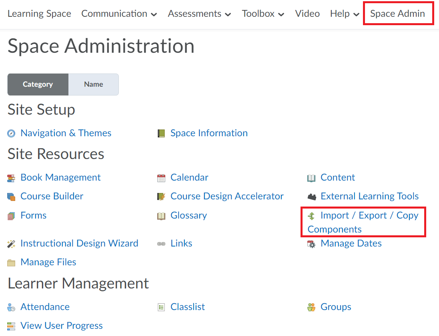
Task: Click the Attendance person clock icon
Action: tap(11, 308)
